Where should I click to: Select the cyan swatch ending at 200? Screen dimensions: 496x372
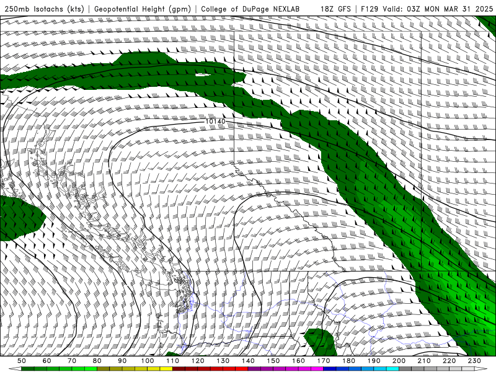coord(392,369)
